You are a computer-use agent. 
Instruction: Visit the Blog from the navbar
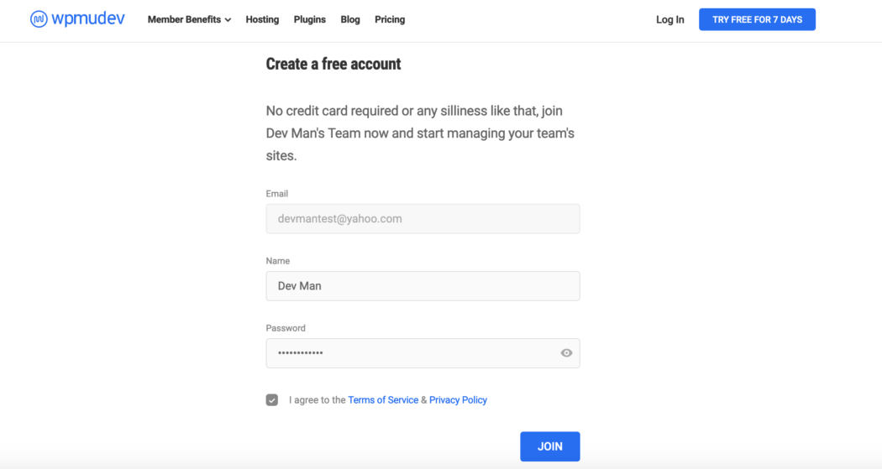point(350,19)
